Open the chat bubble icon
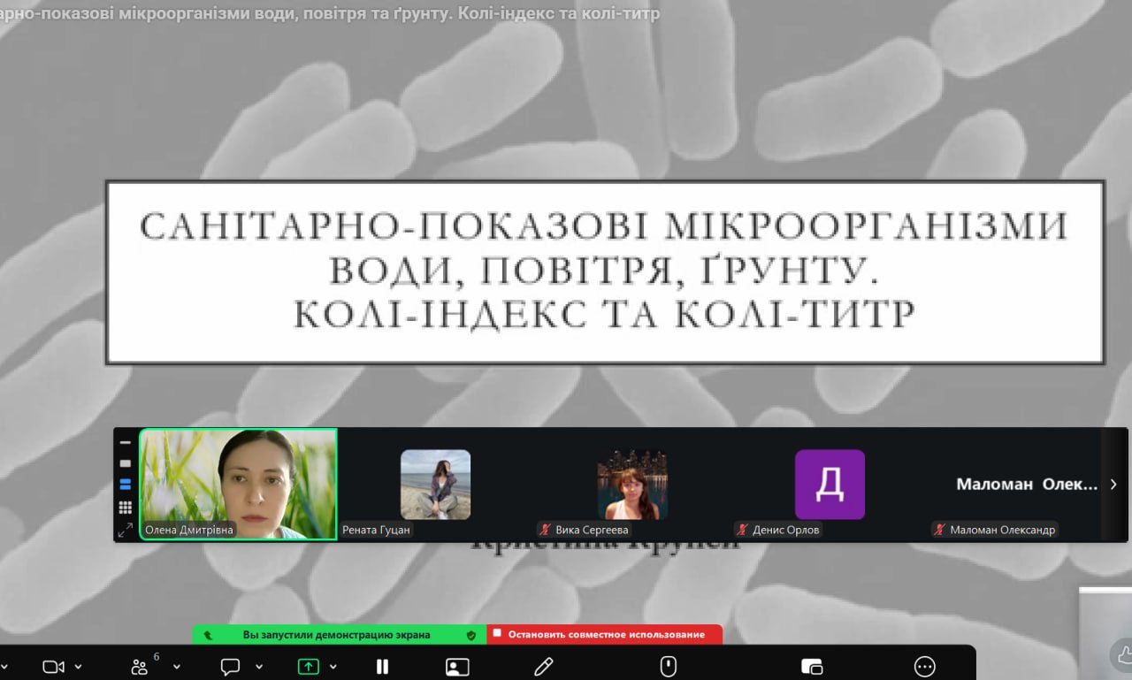 [230, 667]
